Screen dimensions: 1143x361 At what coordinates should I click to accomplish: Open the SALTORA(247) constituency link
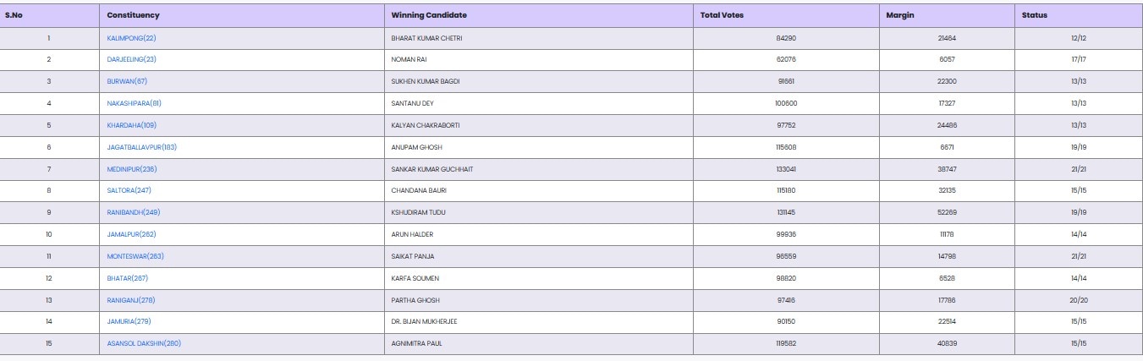tap(129, 190)
